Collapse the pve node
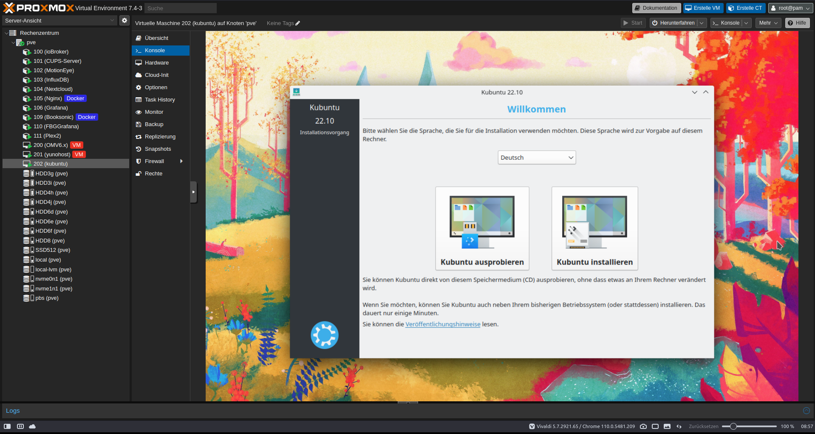The width and height of the screenshot is (815, 434). point(13,42)
